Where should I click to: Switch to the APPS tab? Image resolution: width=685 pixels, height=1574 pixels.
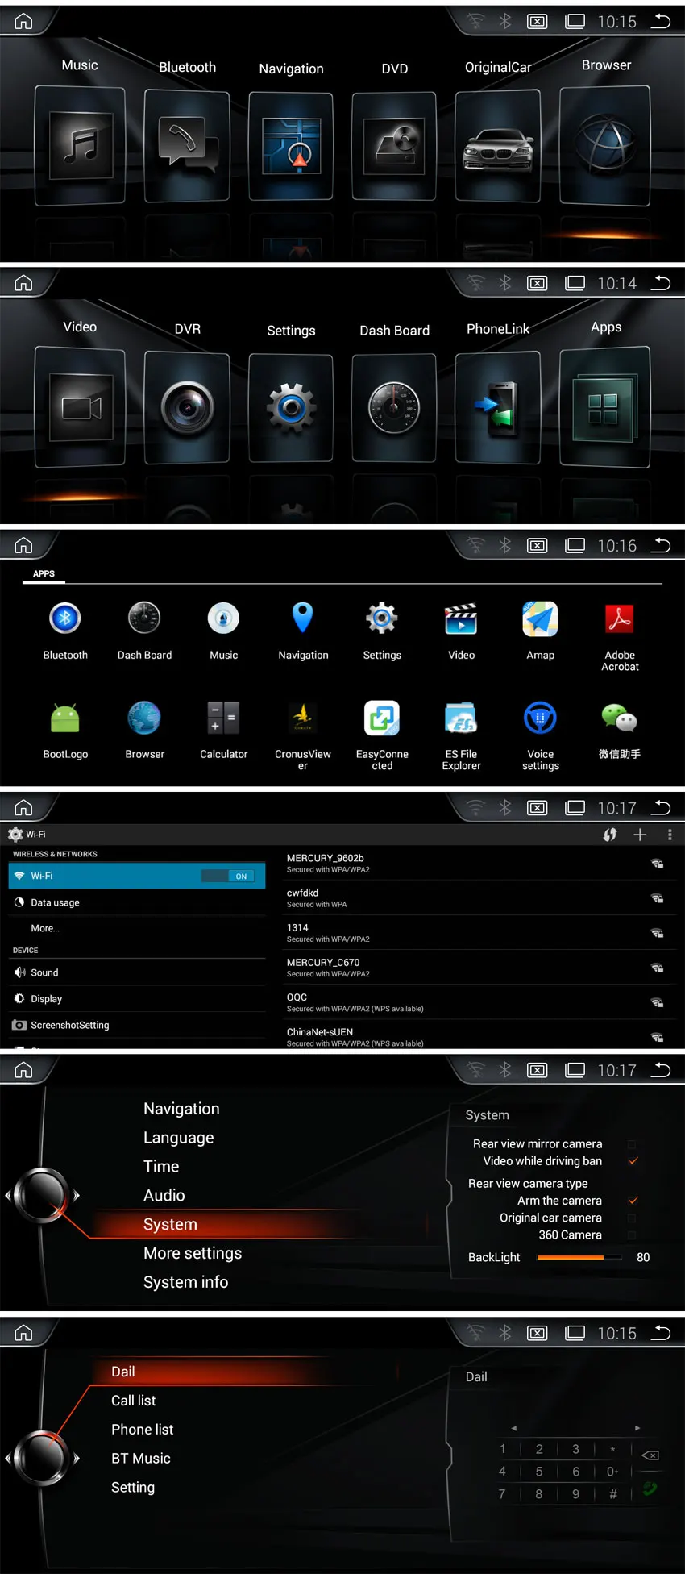44,574
